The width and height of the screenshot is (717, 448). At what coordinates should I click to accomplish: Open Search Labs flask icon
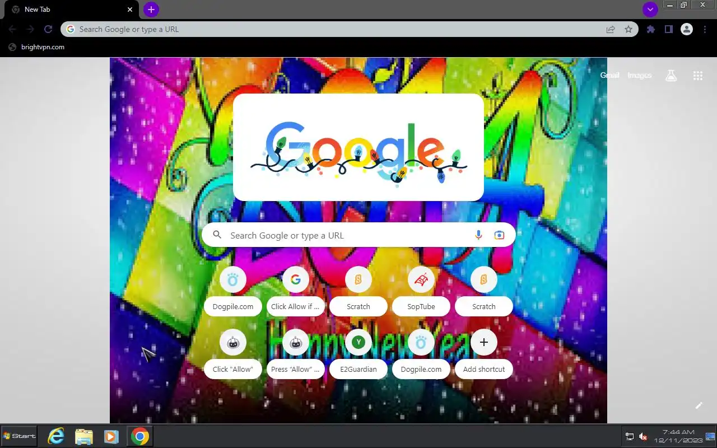click(x=671, y=76)
